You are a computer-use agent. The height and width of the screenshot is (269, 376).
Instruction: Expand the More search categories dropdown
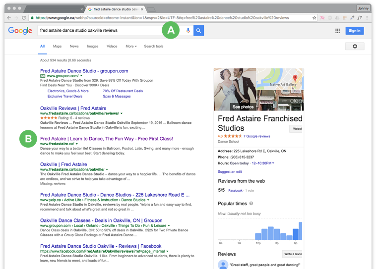[x=131, y=46]
